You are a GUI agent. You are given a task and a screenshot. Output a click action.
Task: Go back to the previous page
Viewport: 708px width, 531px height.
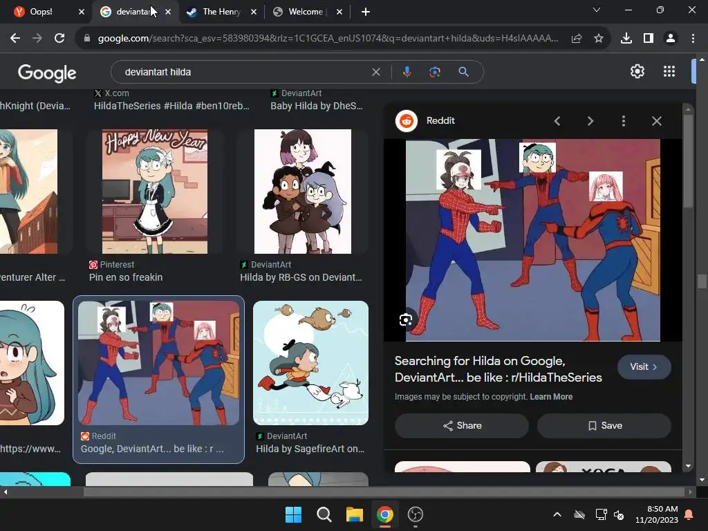coord(15,39)
